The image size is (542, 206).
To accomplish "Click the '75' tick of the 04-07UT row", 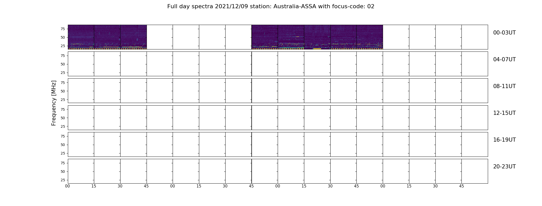I will coord(63,56).
